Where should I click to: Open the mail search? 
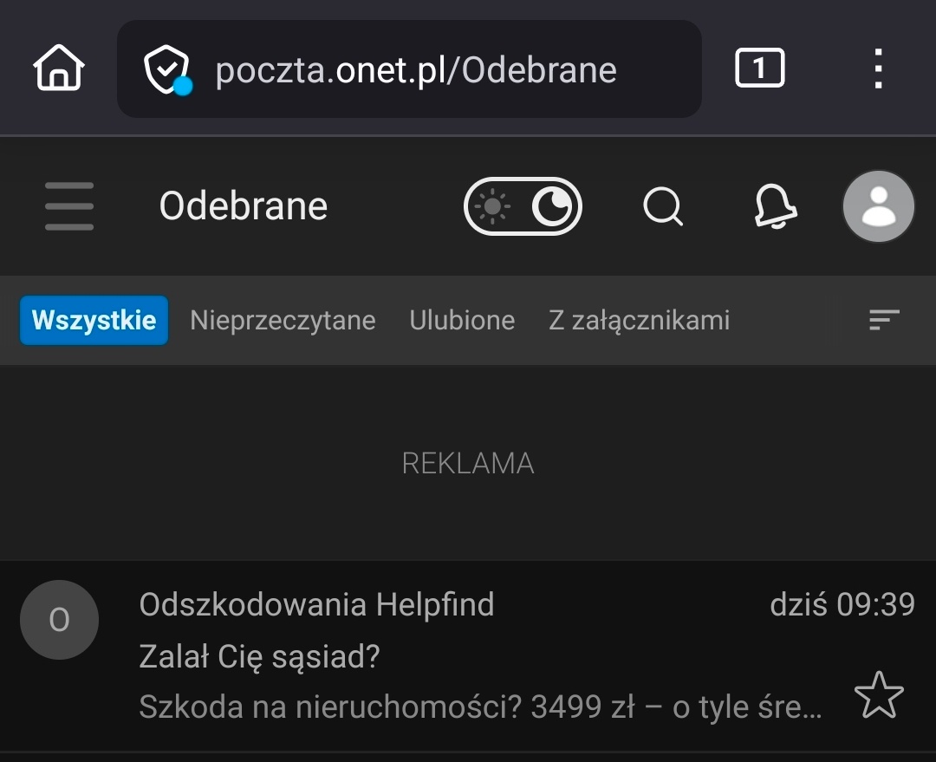(x=662, y=206)
